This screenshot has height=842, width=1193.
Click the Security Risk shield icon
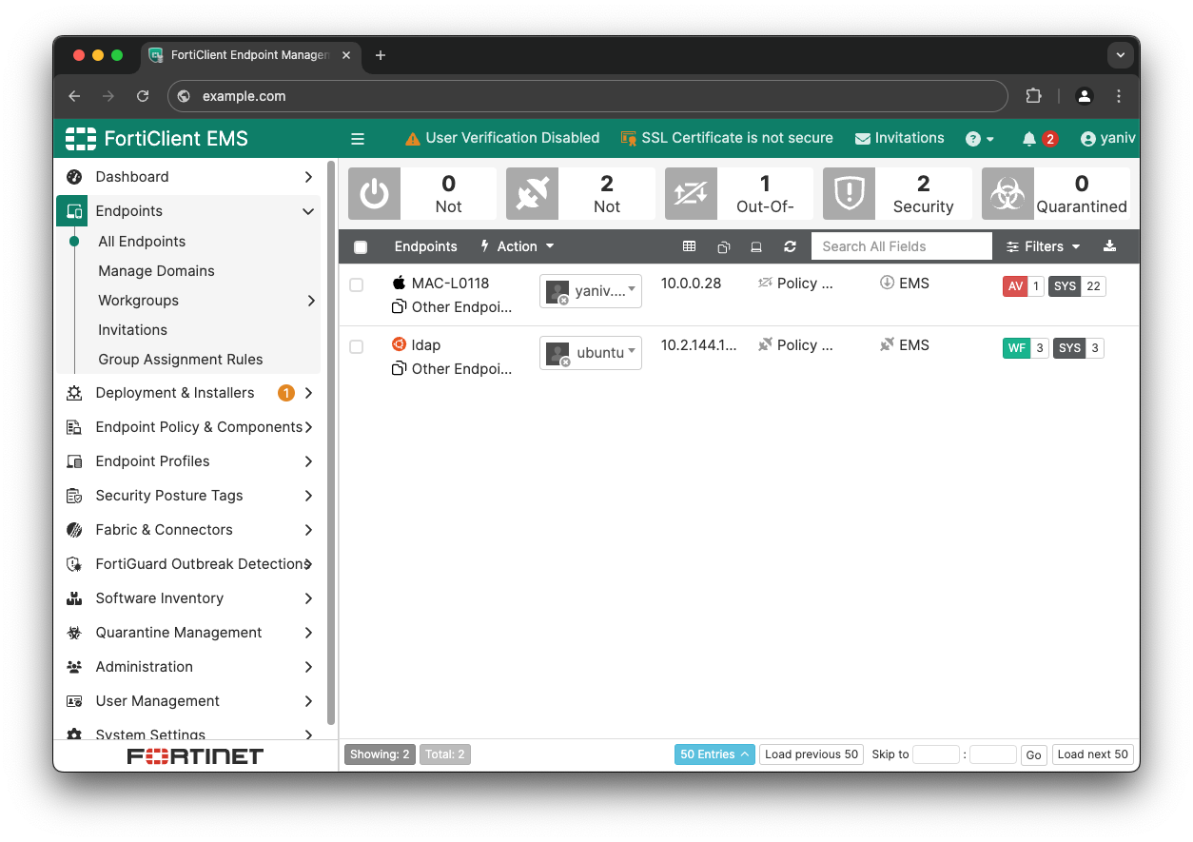pos(849,193)
